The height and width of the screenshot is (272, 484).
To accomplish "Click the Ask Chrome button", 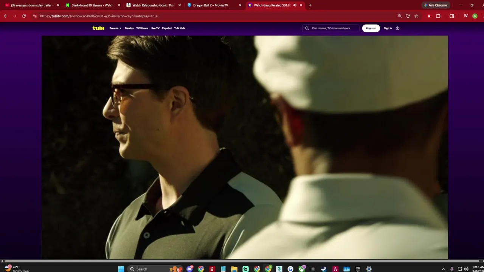I will (435, 5).
